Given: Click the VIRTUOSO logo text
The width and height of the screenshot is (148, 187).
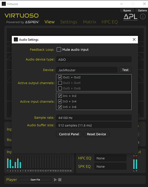Looking at the screenshot, I should click(x=22, y=16).
